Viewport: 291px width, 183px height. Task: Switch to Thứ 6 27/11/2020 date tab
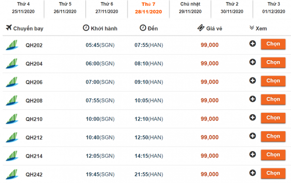107,8
